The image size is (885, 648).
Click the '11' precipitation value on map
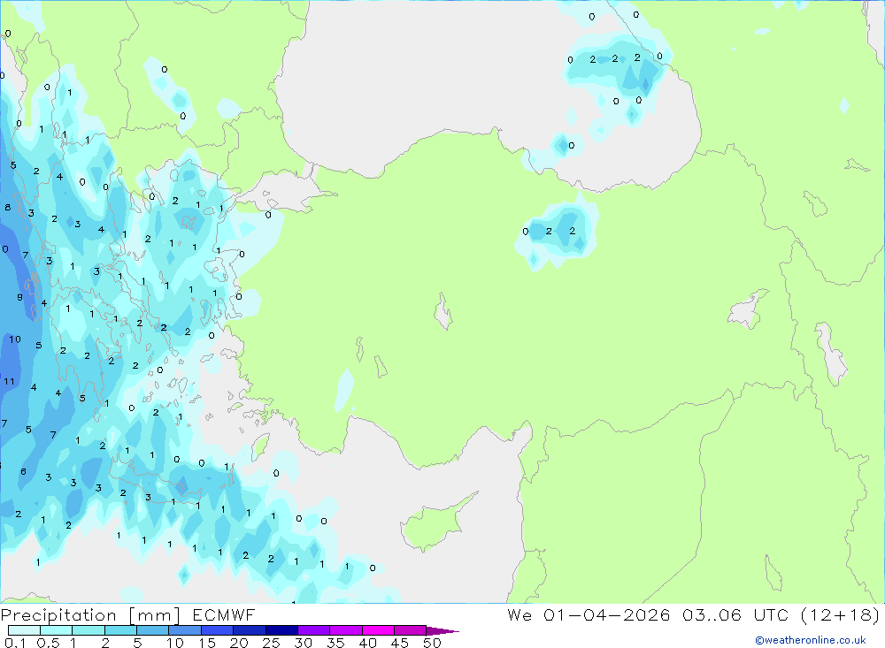coord(9,382)
